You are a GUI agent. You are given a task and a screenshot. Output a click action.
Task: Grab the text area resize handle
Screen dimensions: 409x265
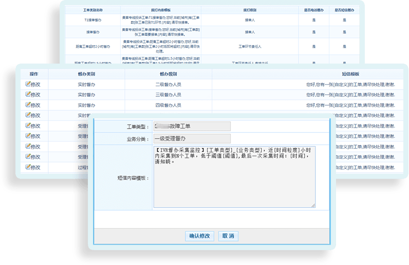point(313,206)
